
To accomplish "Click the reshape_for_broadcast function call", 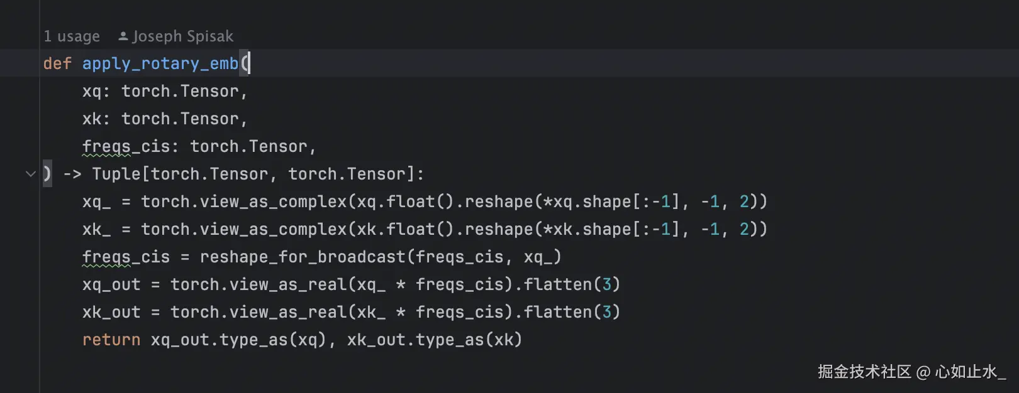I will click(303, 257).
